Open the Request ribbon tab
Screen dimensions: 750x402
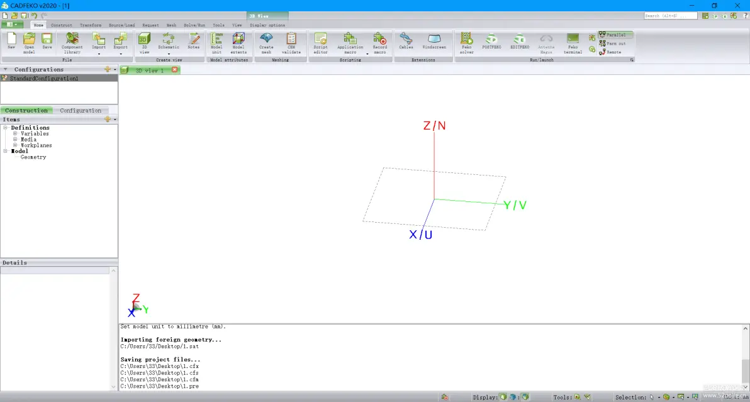[x=150, y=25]
